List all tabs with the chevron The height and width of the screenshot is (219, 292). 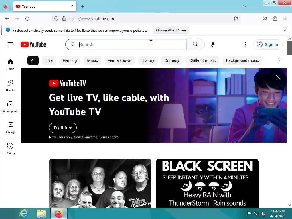pyautogui.click(x=244, y=6)
